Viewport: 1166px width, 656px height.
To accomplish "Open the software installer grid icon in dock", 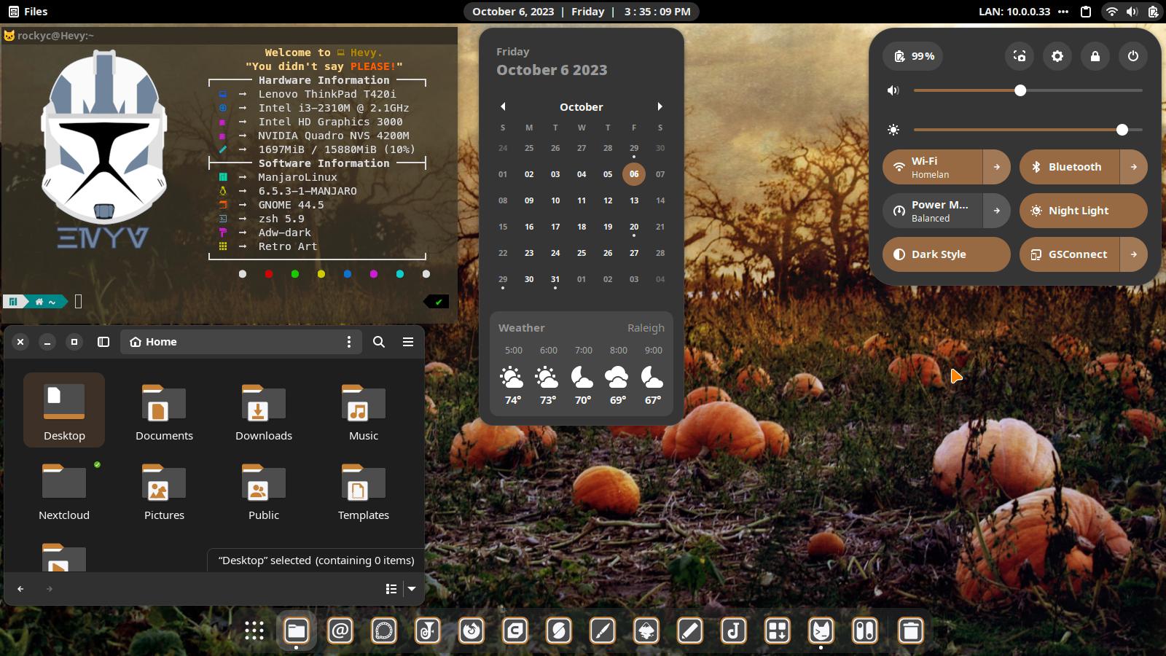I will pos(778,630).
